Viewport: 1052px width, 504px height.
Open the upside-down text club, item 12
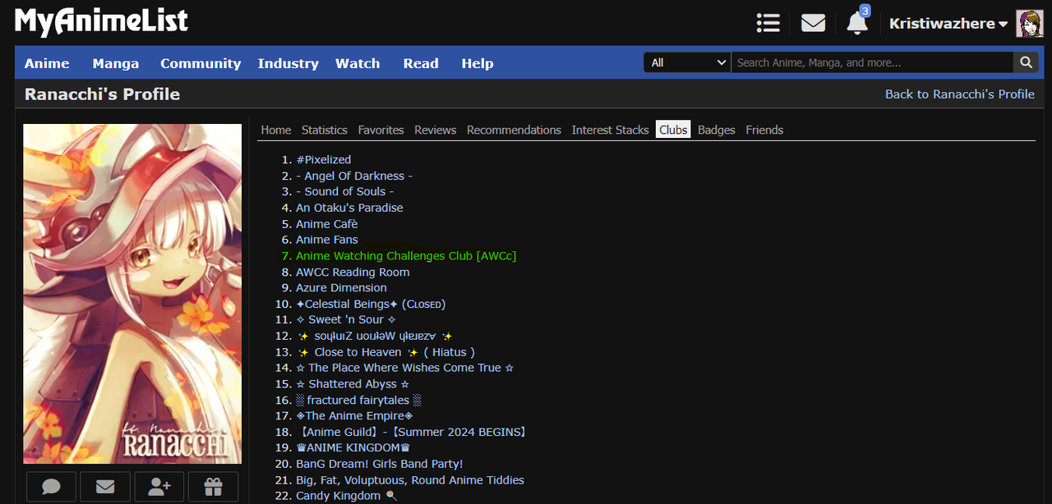[375, 336]
